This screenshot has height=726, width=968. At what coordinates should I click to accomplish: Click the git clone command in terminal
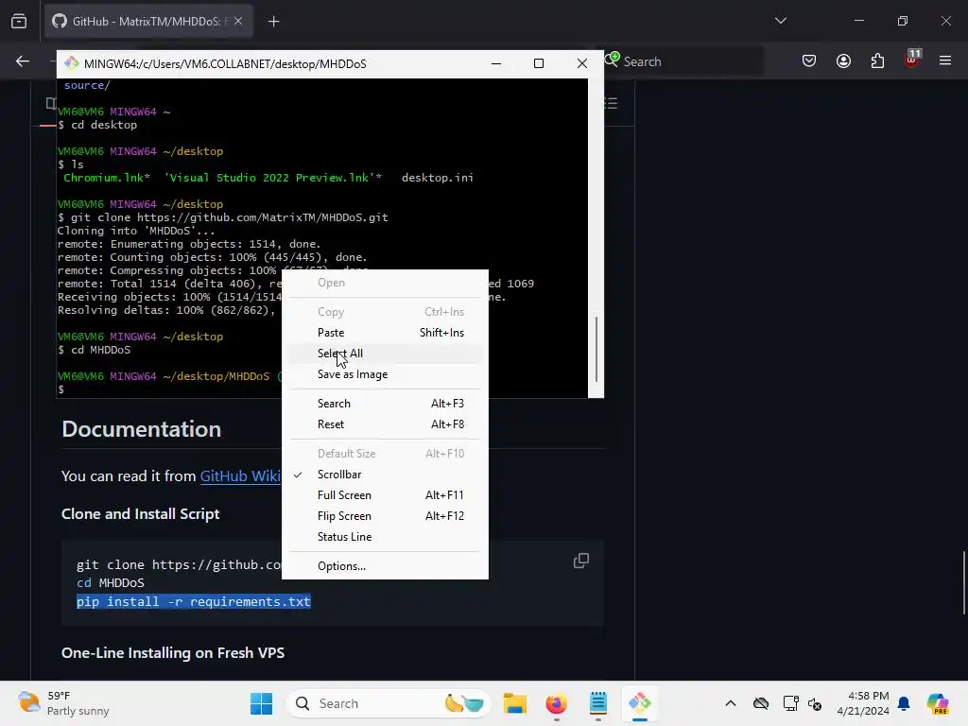tap(229, 217)
